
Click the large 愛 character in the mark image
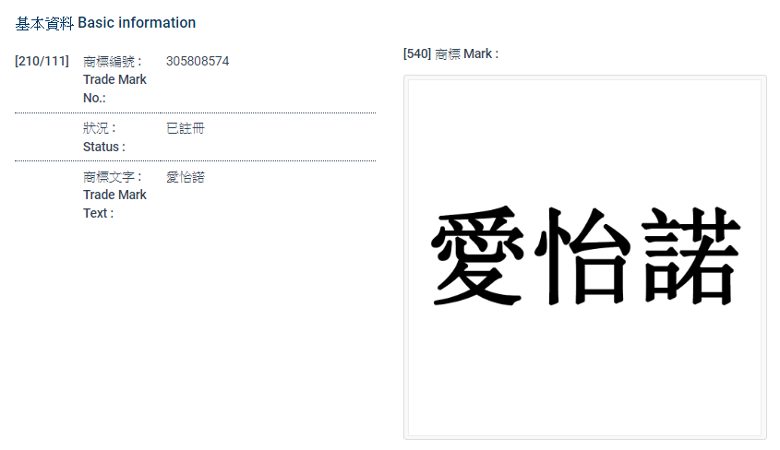[477, 258]
